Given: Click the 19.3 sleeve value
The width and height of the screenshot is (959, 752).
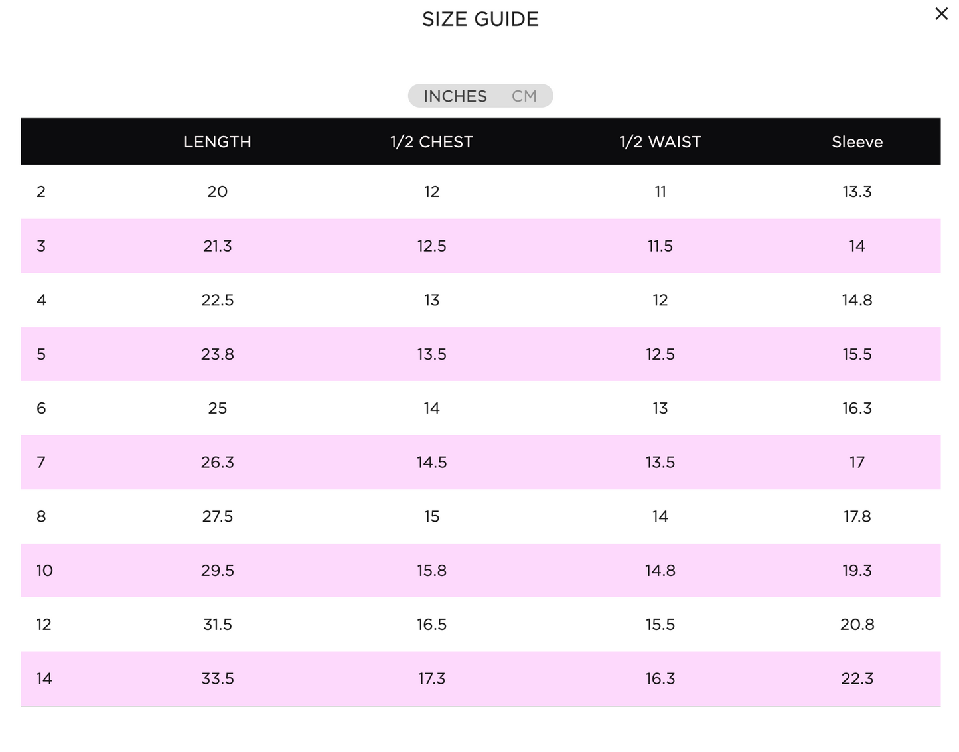Looking at the screenshot, I should coord(857,571).
